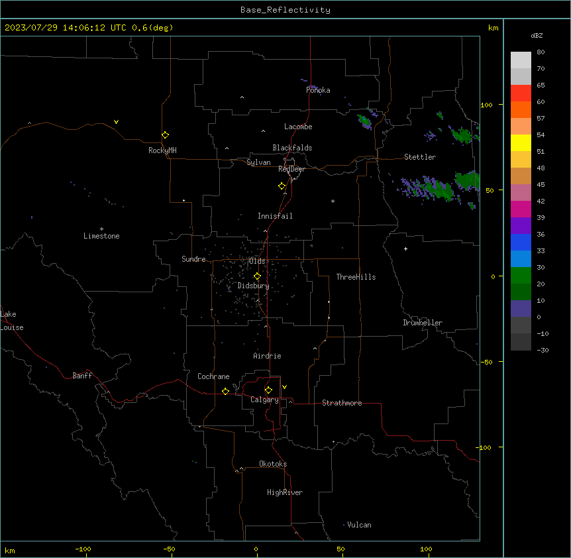Screen dimensions: 571x558
Task: Click the light gray 70-80 dBZ band
Action: click(521, 60)
